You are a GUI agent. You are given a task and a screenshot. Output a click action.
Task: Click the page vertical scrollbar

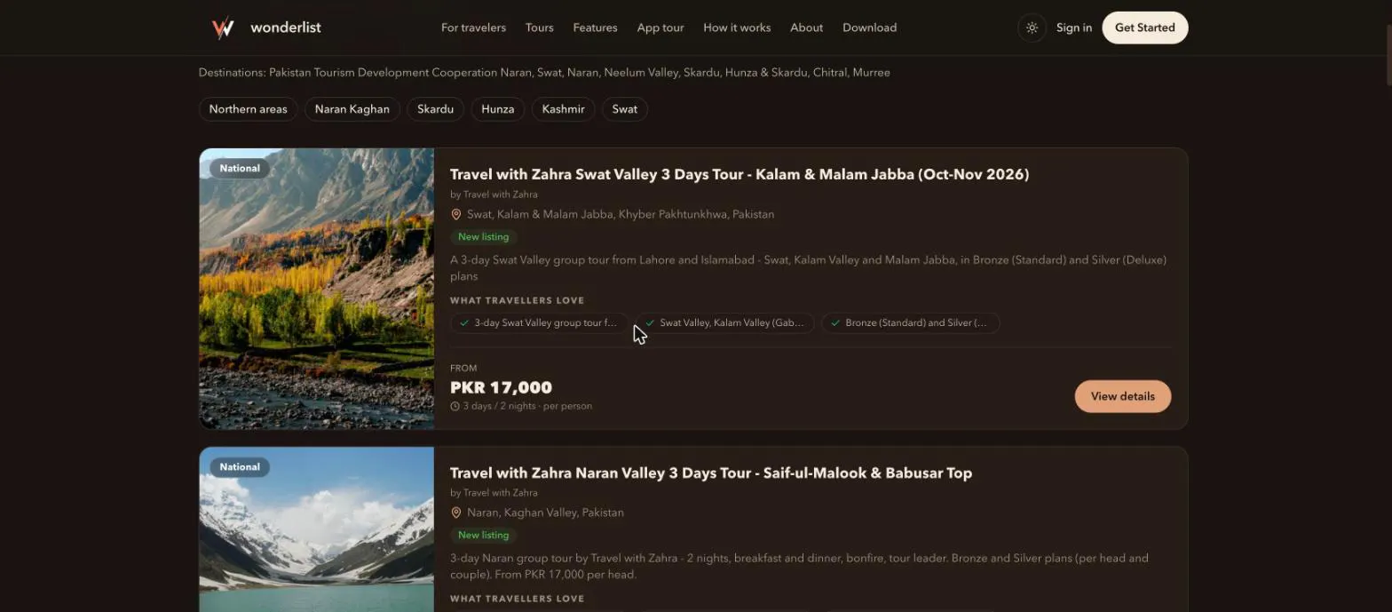(x=1388, y=55)
